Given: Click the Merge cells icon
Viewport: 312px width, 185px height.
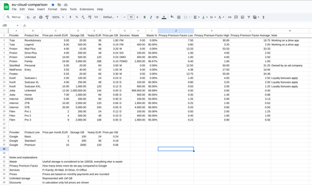Looking at the screenshot, I should coord(186,17).
